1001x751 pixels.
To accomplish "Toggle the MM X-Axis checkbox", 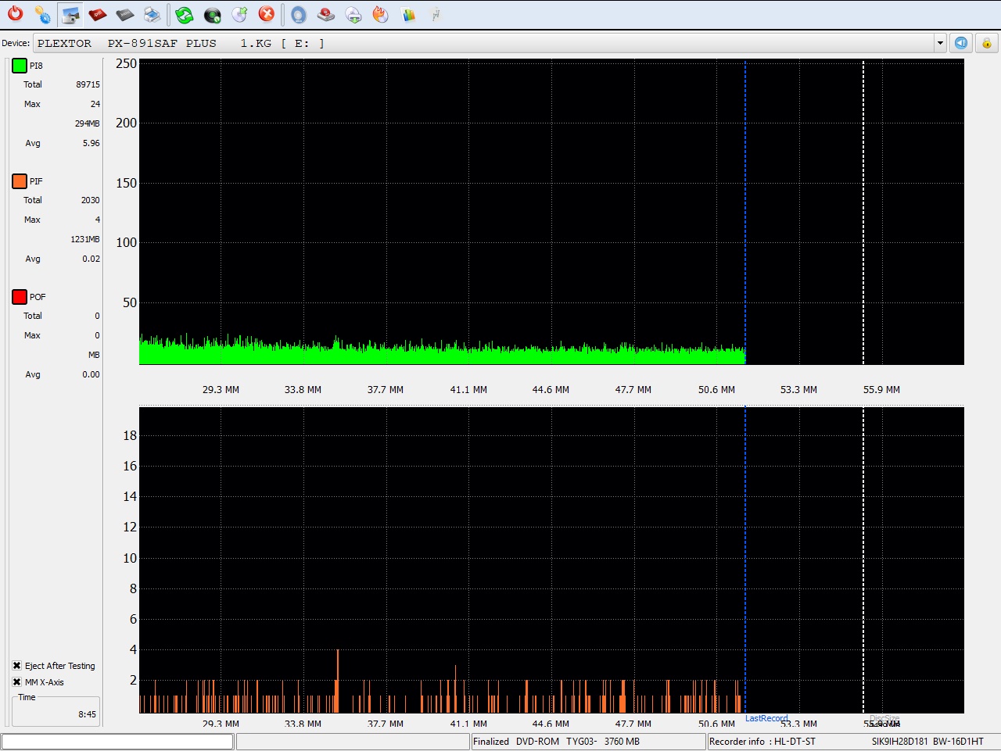I will click(16, 682).
